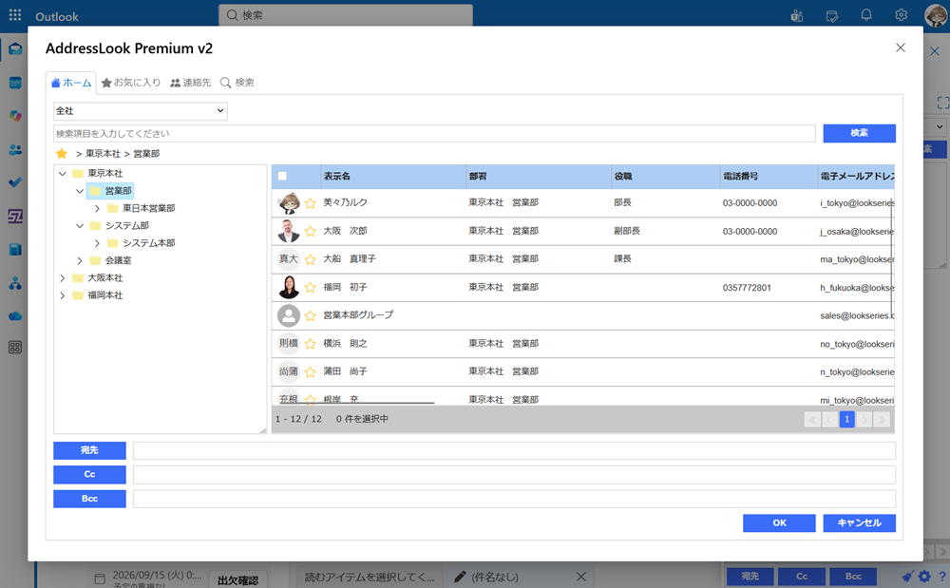This screenshot has height=588, width=950.
Task: Open OneDrive cloud icon in sidebar
Action: click(15, 316)
